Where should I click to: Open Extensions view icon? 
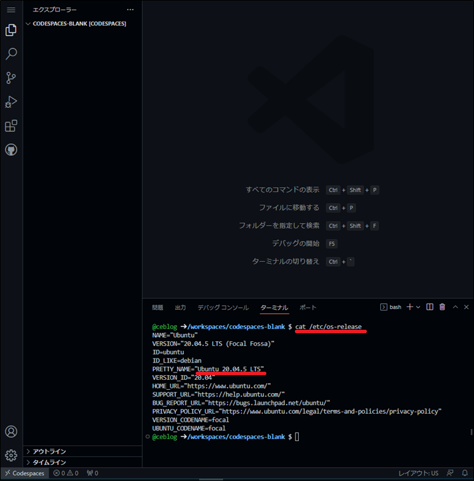[11, 126]
